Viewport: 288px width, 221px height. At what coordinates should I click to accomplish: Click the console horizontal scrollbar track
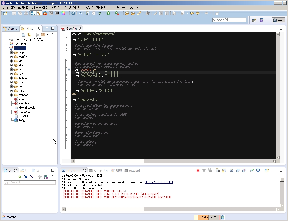[x=171, y=209]
